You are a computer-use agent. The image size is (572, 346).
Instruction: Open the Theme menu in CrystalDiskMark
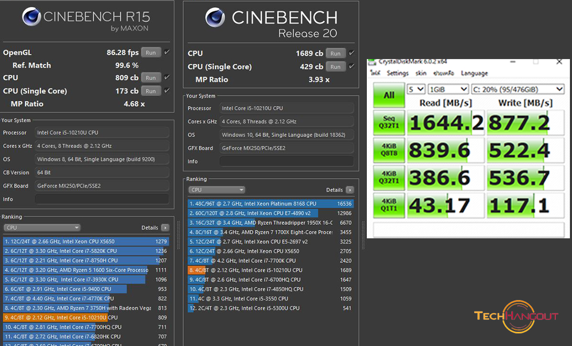pos(421,73)
